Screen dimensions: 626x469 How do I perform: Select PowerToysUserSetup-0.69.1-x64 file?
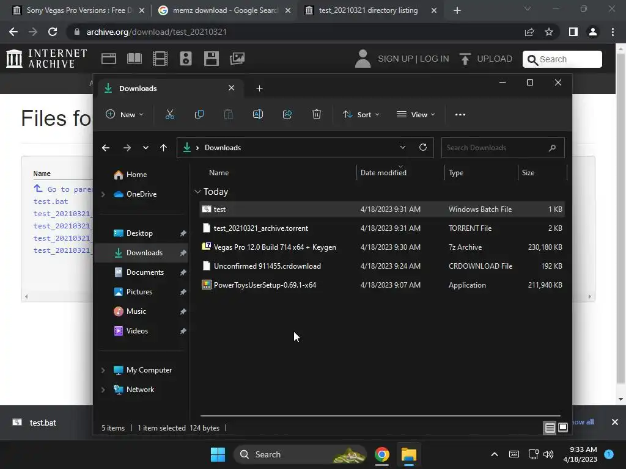coord(382,285)
